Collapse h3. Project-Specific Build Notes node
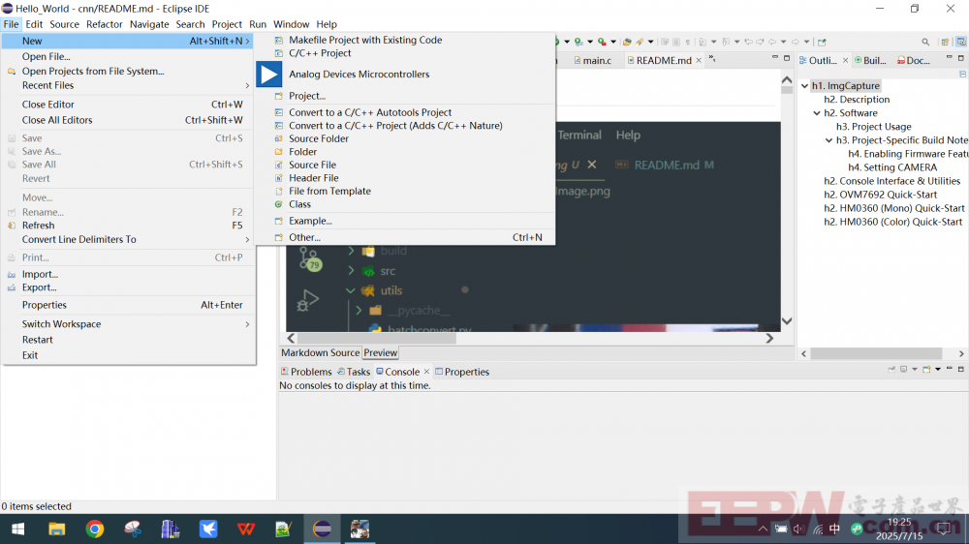The width and height of the screenshot is (969, 544). (829, 140)
